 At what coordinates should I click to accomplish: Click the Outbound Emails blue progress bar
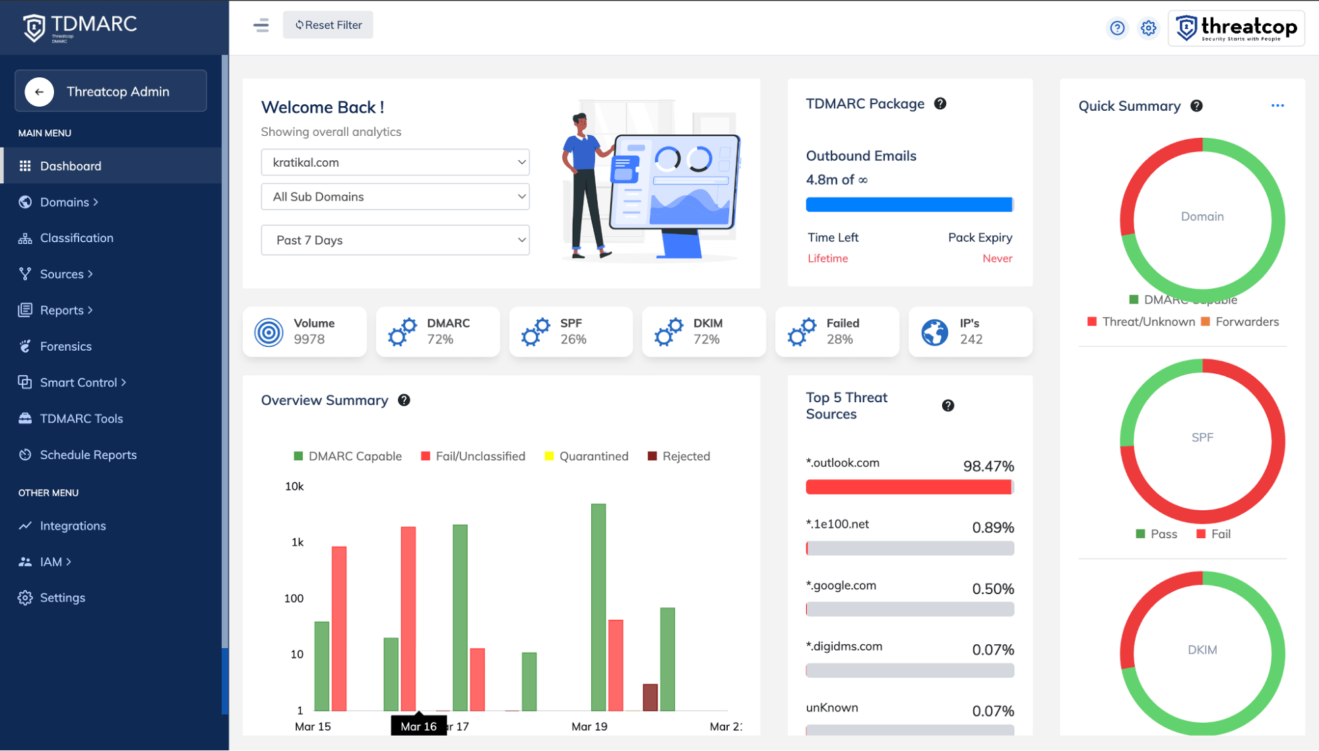pos(909,205)
